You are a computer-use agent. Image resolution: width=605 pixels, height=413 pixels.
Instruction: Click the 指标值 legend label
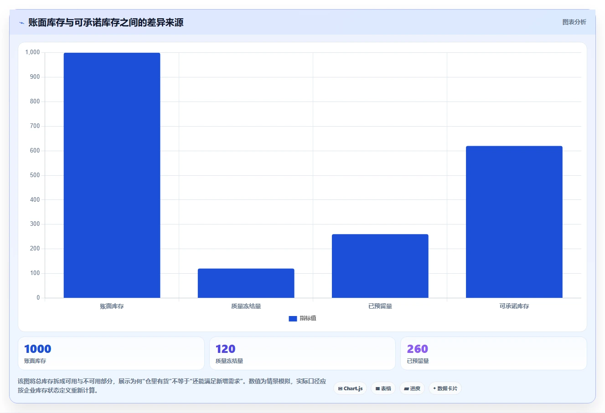[x=308, y=318]
